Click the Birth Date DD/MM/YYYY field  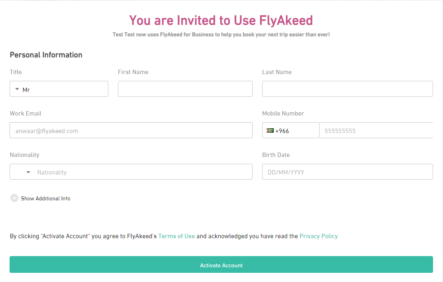(x=347, y=172)
